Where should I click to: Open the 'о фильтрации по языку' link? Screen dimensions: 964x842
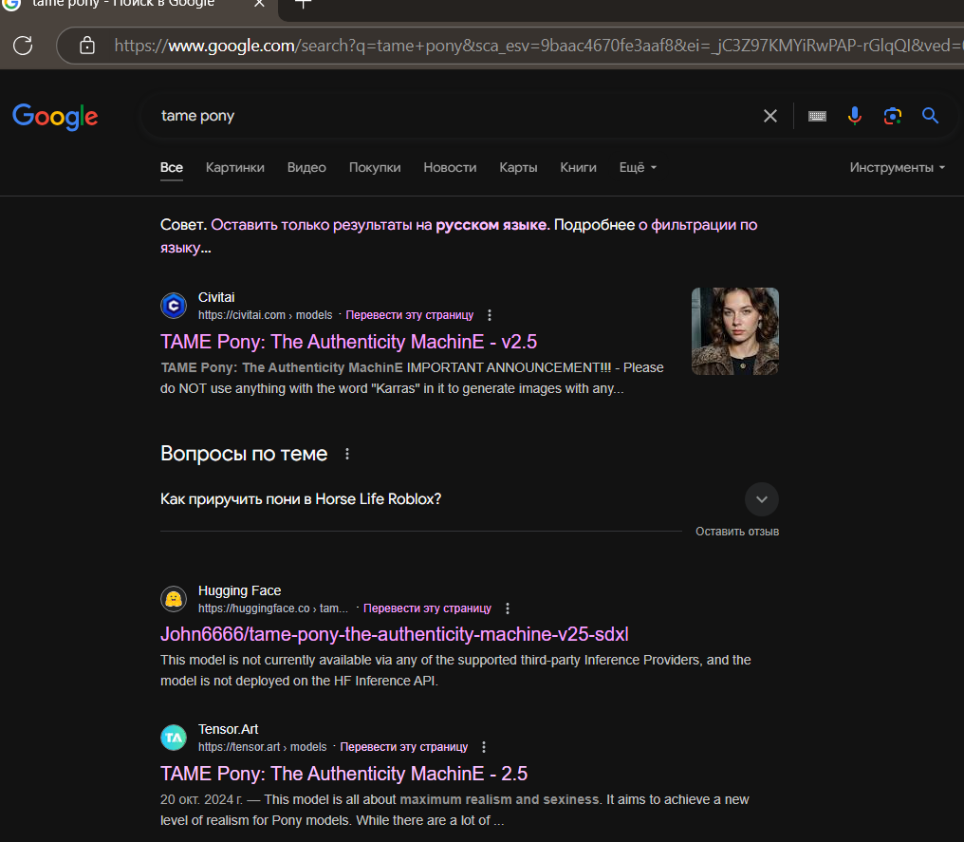click(697, 225)
